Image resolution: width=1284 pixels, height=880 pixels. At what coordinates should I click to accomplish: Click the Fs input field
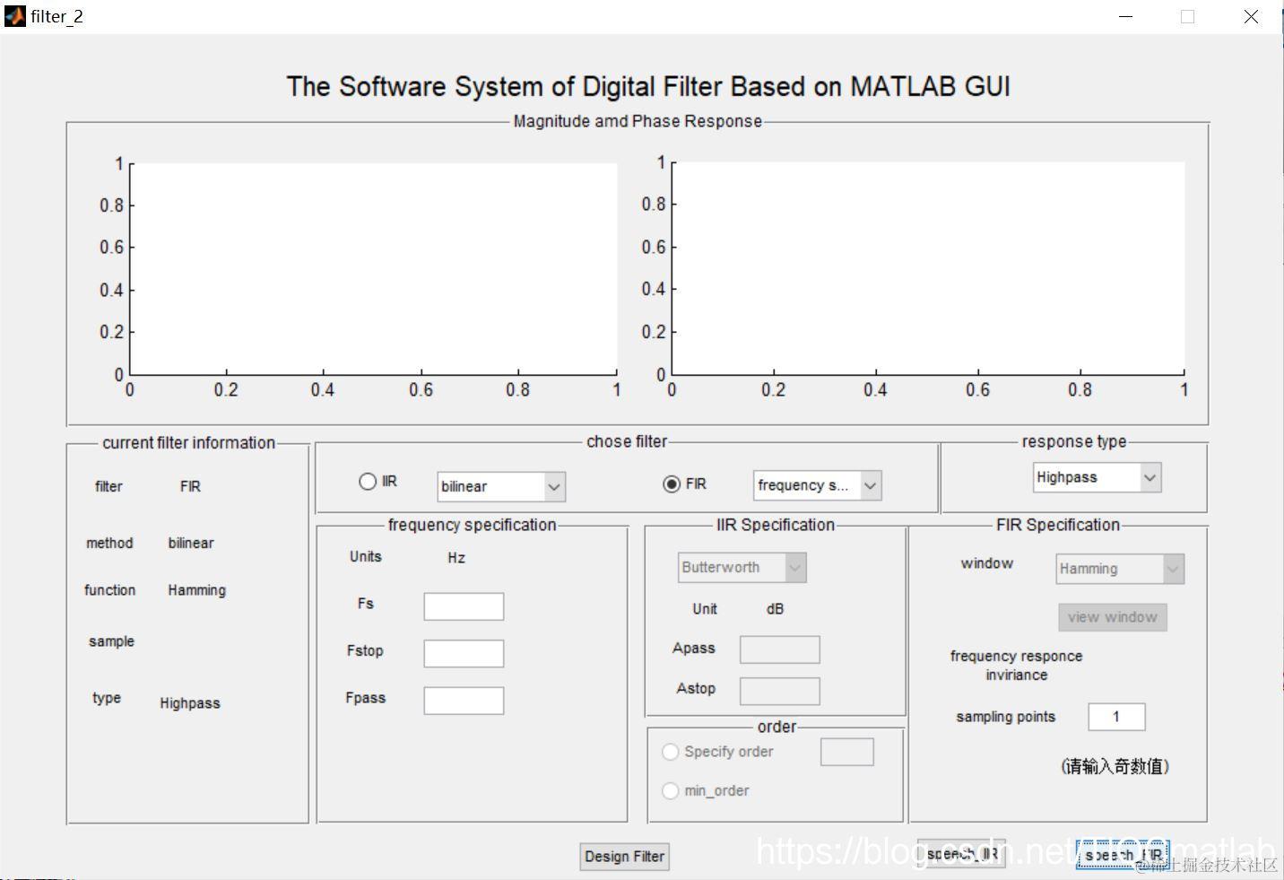click(x=464, y=606)
